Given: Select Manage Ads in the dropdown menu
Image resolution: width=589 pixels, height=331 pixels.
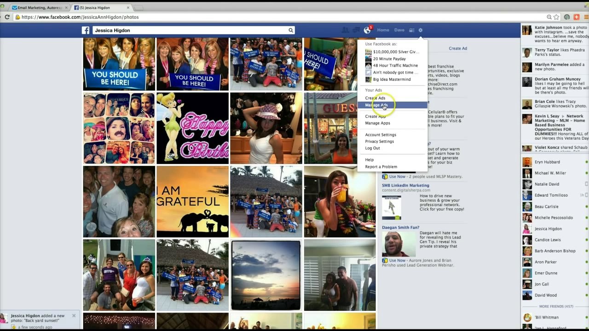Looking at the screenshot, I should tap(392, 105).
